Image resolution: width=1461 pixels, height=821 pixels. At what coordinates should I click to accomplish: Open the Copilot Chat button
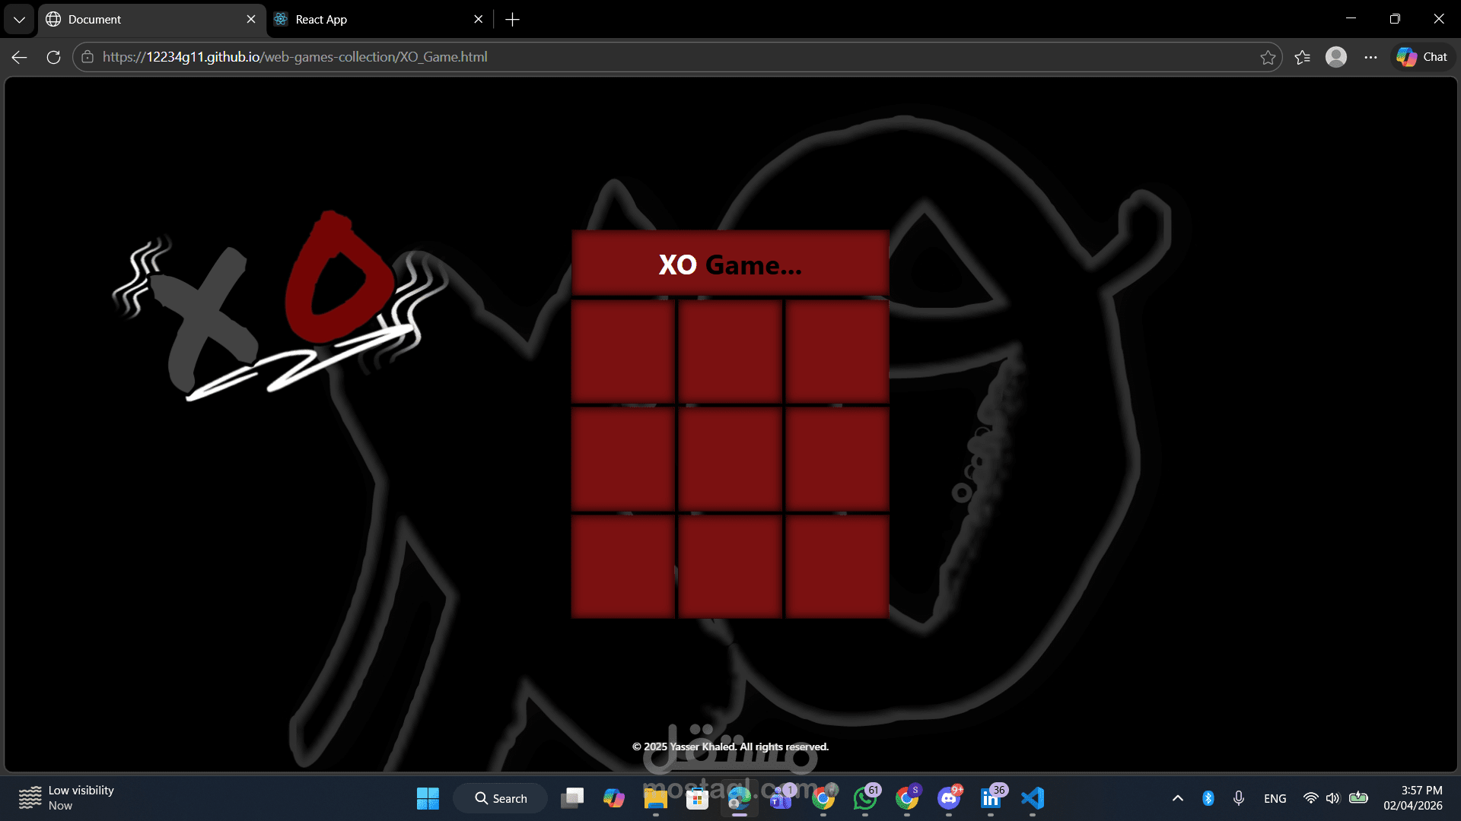point(1422,57)
